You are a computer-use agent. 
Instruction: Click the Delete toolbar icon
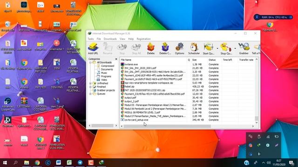tap(151, 48)
